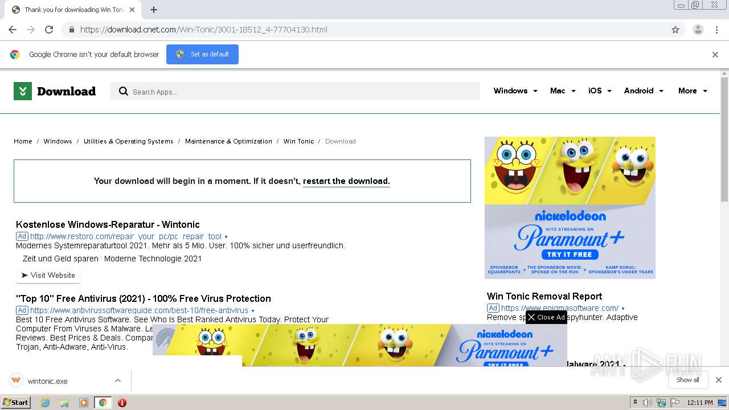The height and width of the screenshot is (410, 729).
Task: Select the Chrome taskbar icon
Action: (103, 403)
